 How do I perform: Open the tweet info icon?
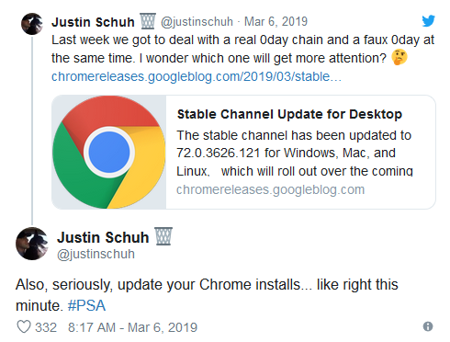[428, 326]
